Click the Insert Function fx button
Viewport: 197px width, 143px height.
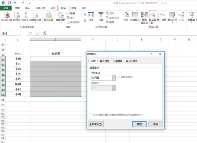click(x=45, y=33)
